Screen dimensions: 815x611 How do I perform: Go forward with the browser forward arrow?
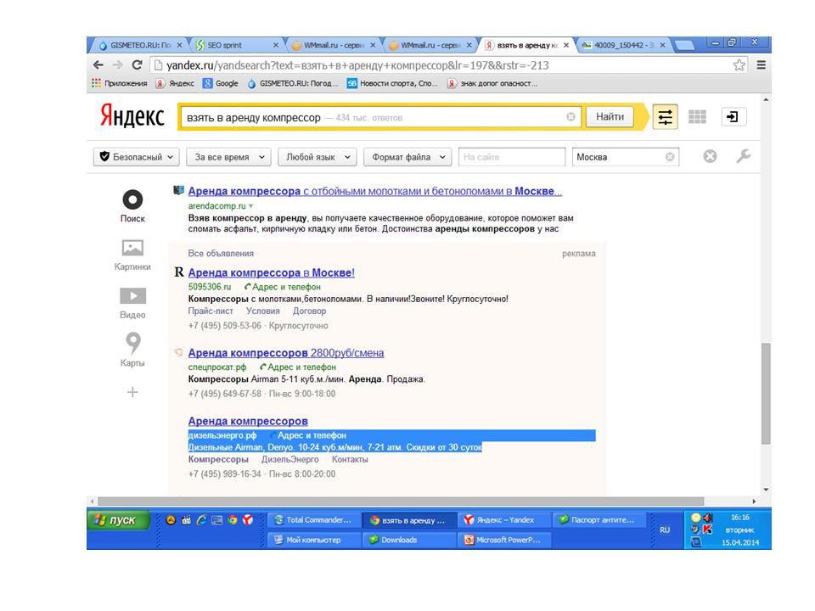tap(117, 65)
